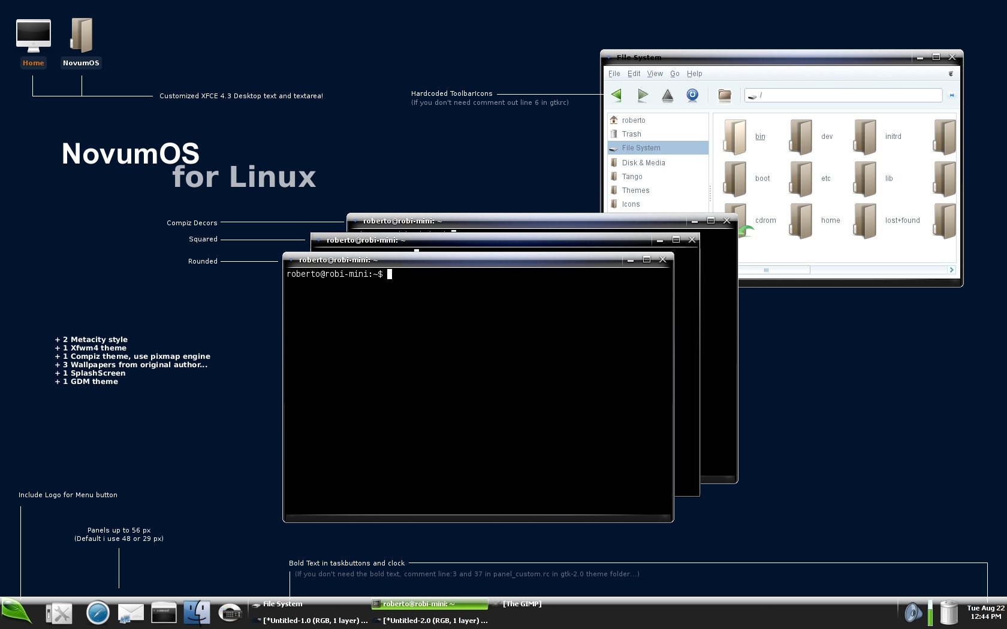The height and width of the screenshot is (629, 1007).
Task: Open window menu of front terminal
Action: pos(292,260)
